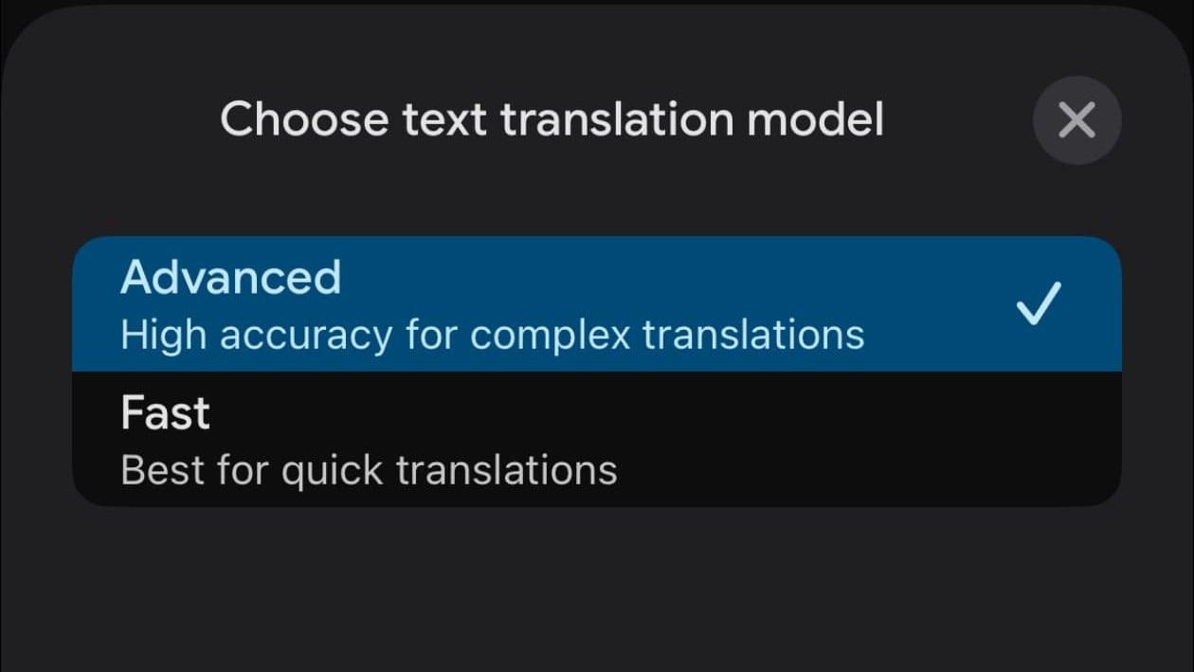Click the X icon in the dialog corner

1076,119
